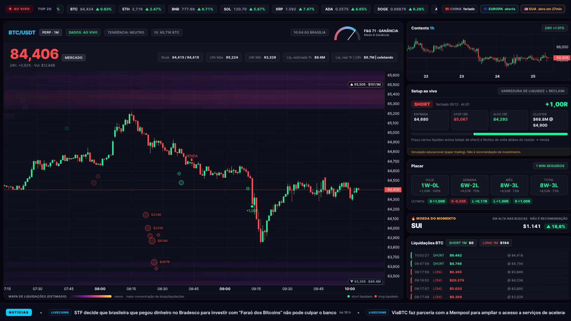The image size is (571, 321).
Task: Click the 85,505 · $101.1M upper liquidity label
Action: click(x=365, y=84)
